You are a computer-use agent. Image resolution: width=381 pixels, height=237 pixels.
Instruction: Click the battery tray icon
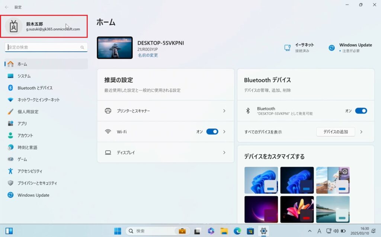click(343, 231)
